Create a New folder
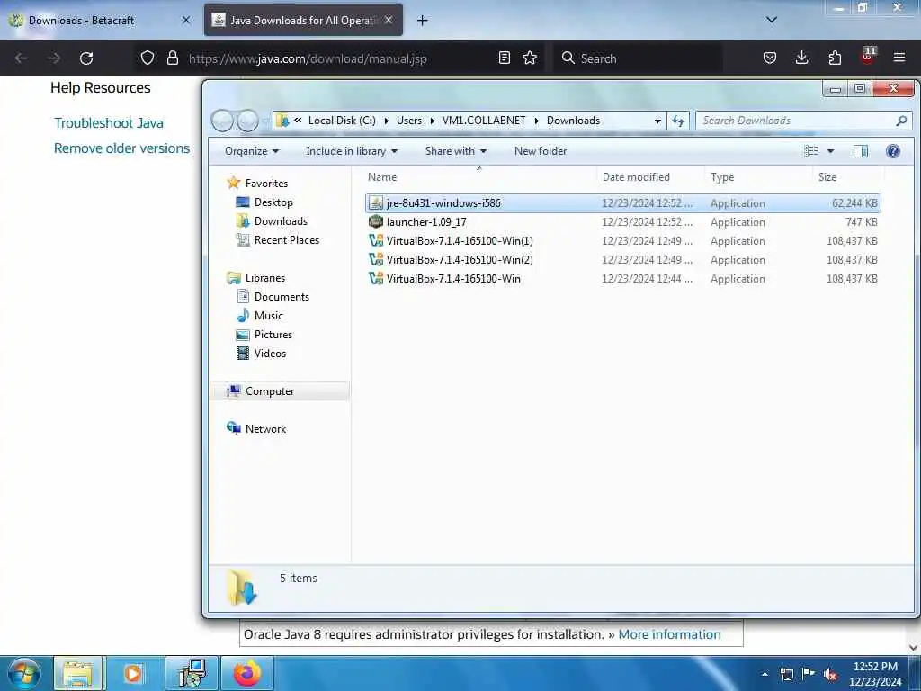 tap(541, 151)
